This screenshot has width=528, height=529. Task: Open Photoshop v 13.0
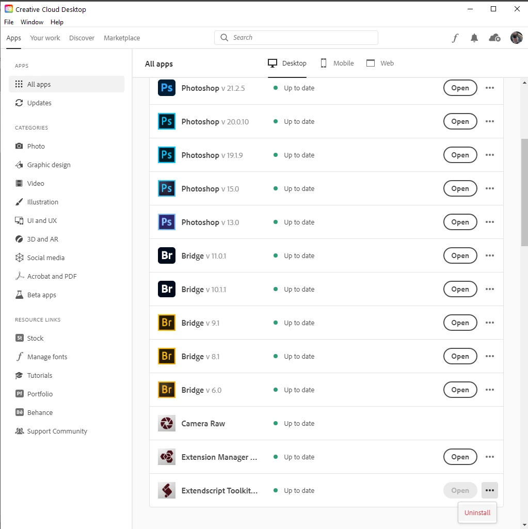[460, 222]
